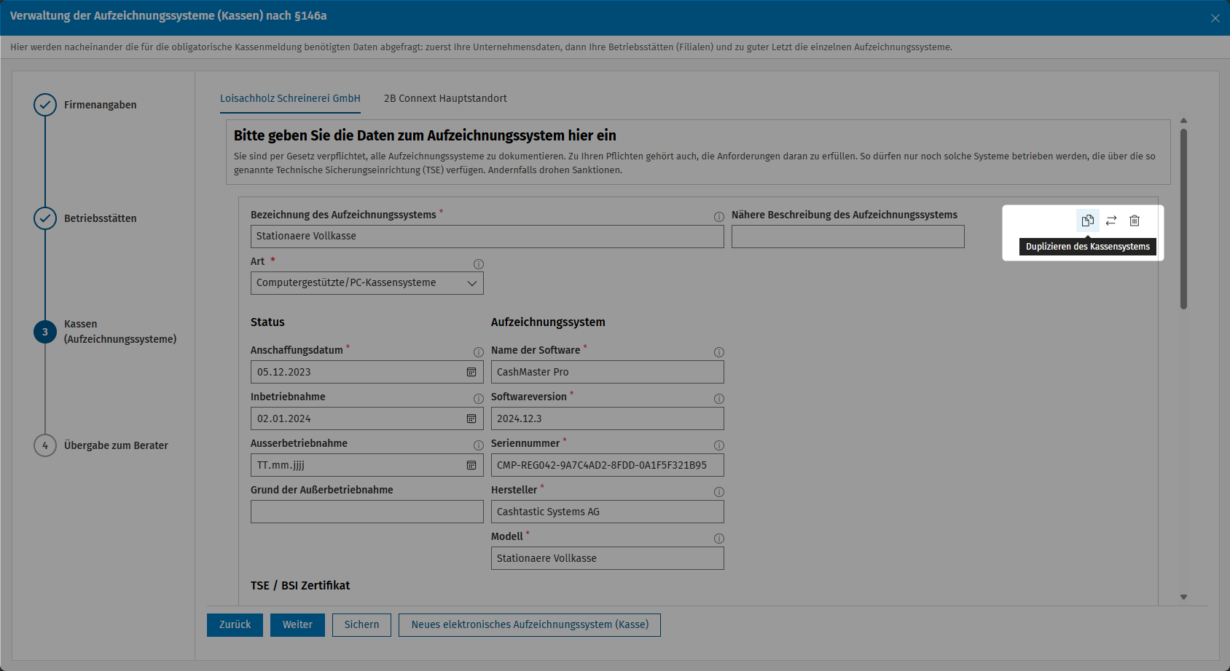This screenshot has height=671, width=1230.
Task: Click the Zurück button
Action: click(235, 625)
